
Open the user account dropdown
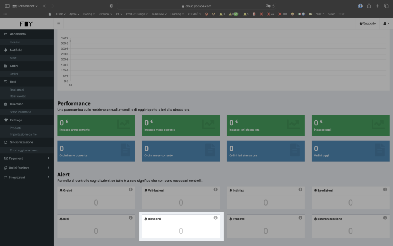(x=386, y=23)
